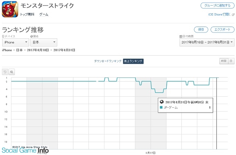Expand the date range selector
Image resolution: width=236 pixels, height=155 pixels.
tap(206, 42)
